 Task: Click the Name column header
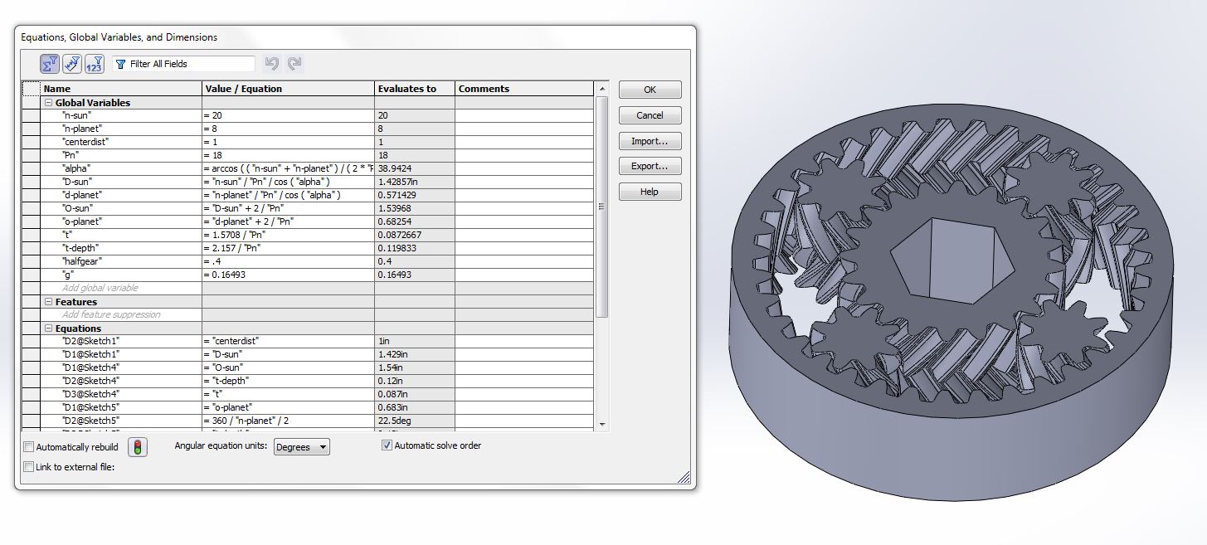tap(121, 89)
